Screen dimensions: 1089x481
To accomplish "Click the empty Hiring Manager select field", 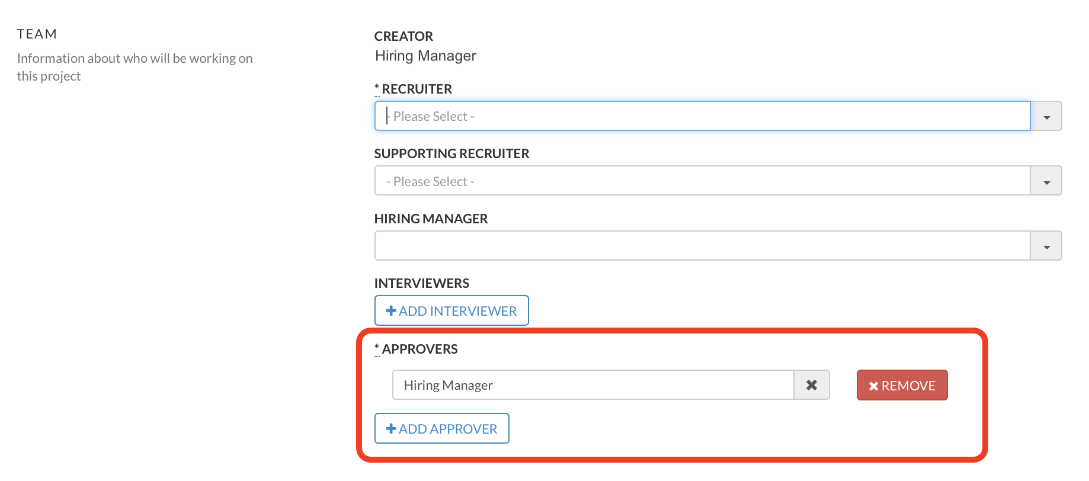I will coord(702,246).
